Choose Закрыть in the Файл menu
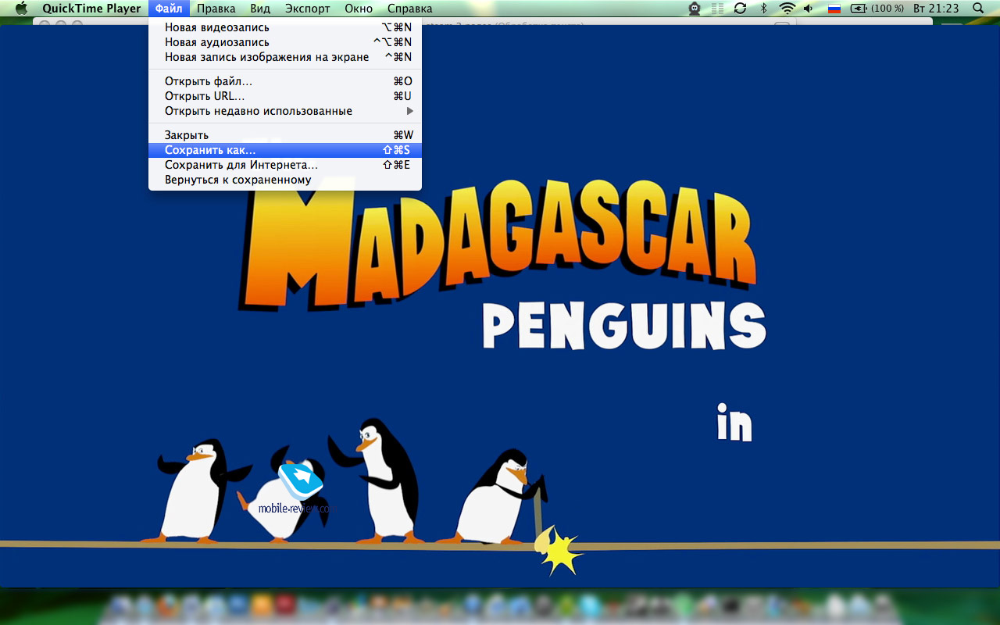Viewport: 1000px width, 625px height. click(285, 135)
